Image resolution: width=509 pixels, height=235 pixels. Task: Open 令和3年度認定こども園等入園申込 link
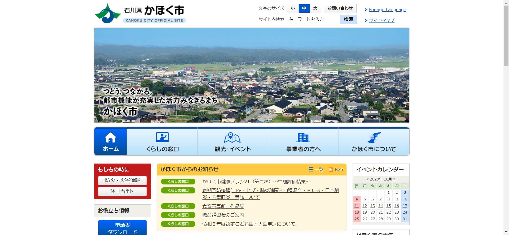(249, 224)
